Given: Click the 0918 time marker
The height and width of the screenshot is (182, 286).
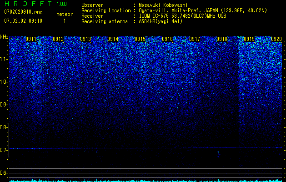Looking at the screenshot, I should (222, 39).
